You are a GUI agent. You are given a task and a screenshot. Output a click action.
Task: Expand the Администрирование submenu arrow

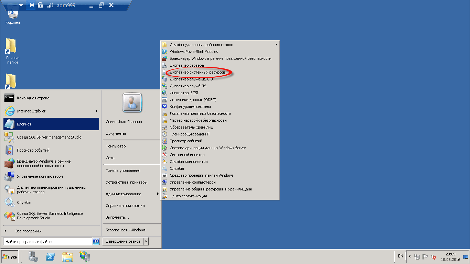(x=158, y=194)
